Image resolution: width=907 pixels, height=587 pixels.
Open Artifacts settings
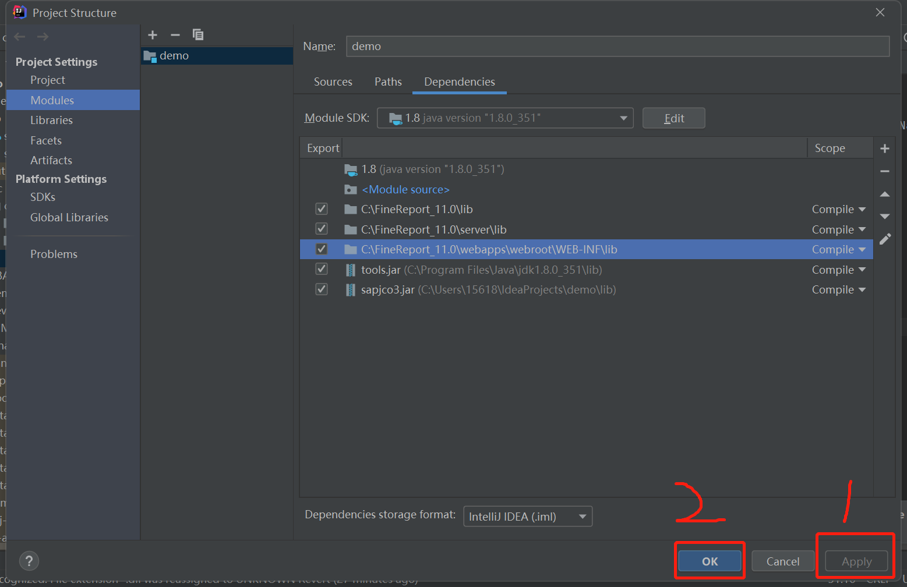(51, 160)
